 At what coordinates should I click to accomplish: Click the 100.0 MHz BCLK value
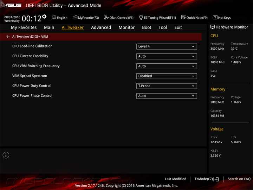click(218, 62)
